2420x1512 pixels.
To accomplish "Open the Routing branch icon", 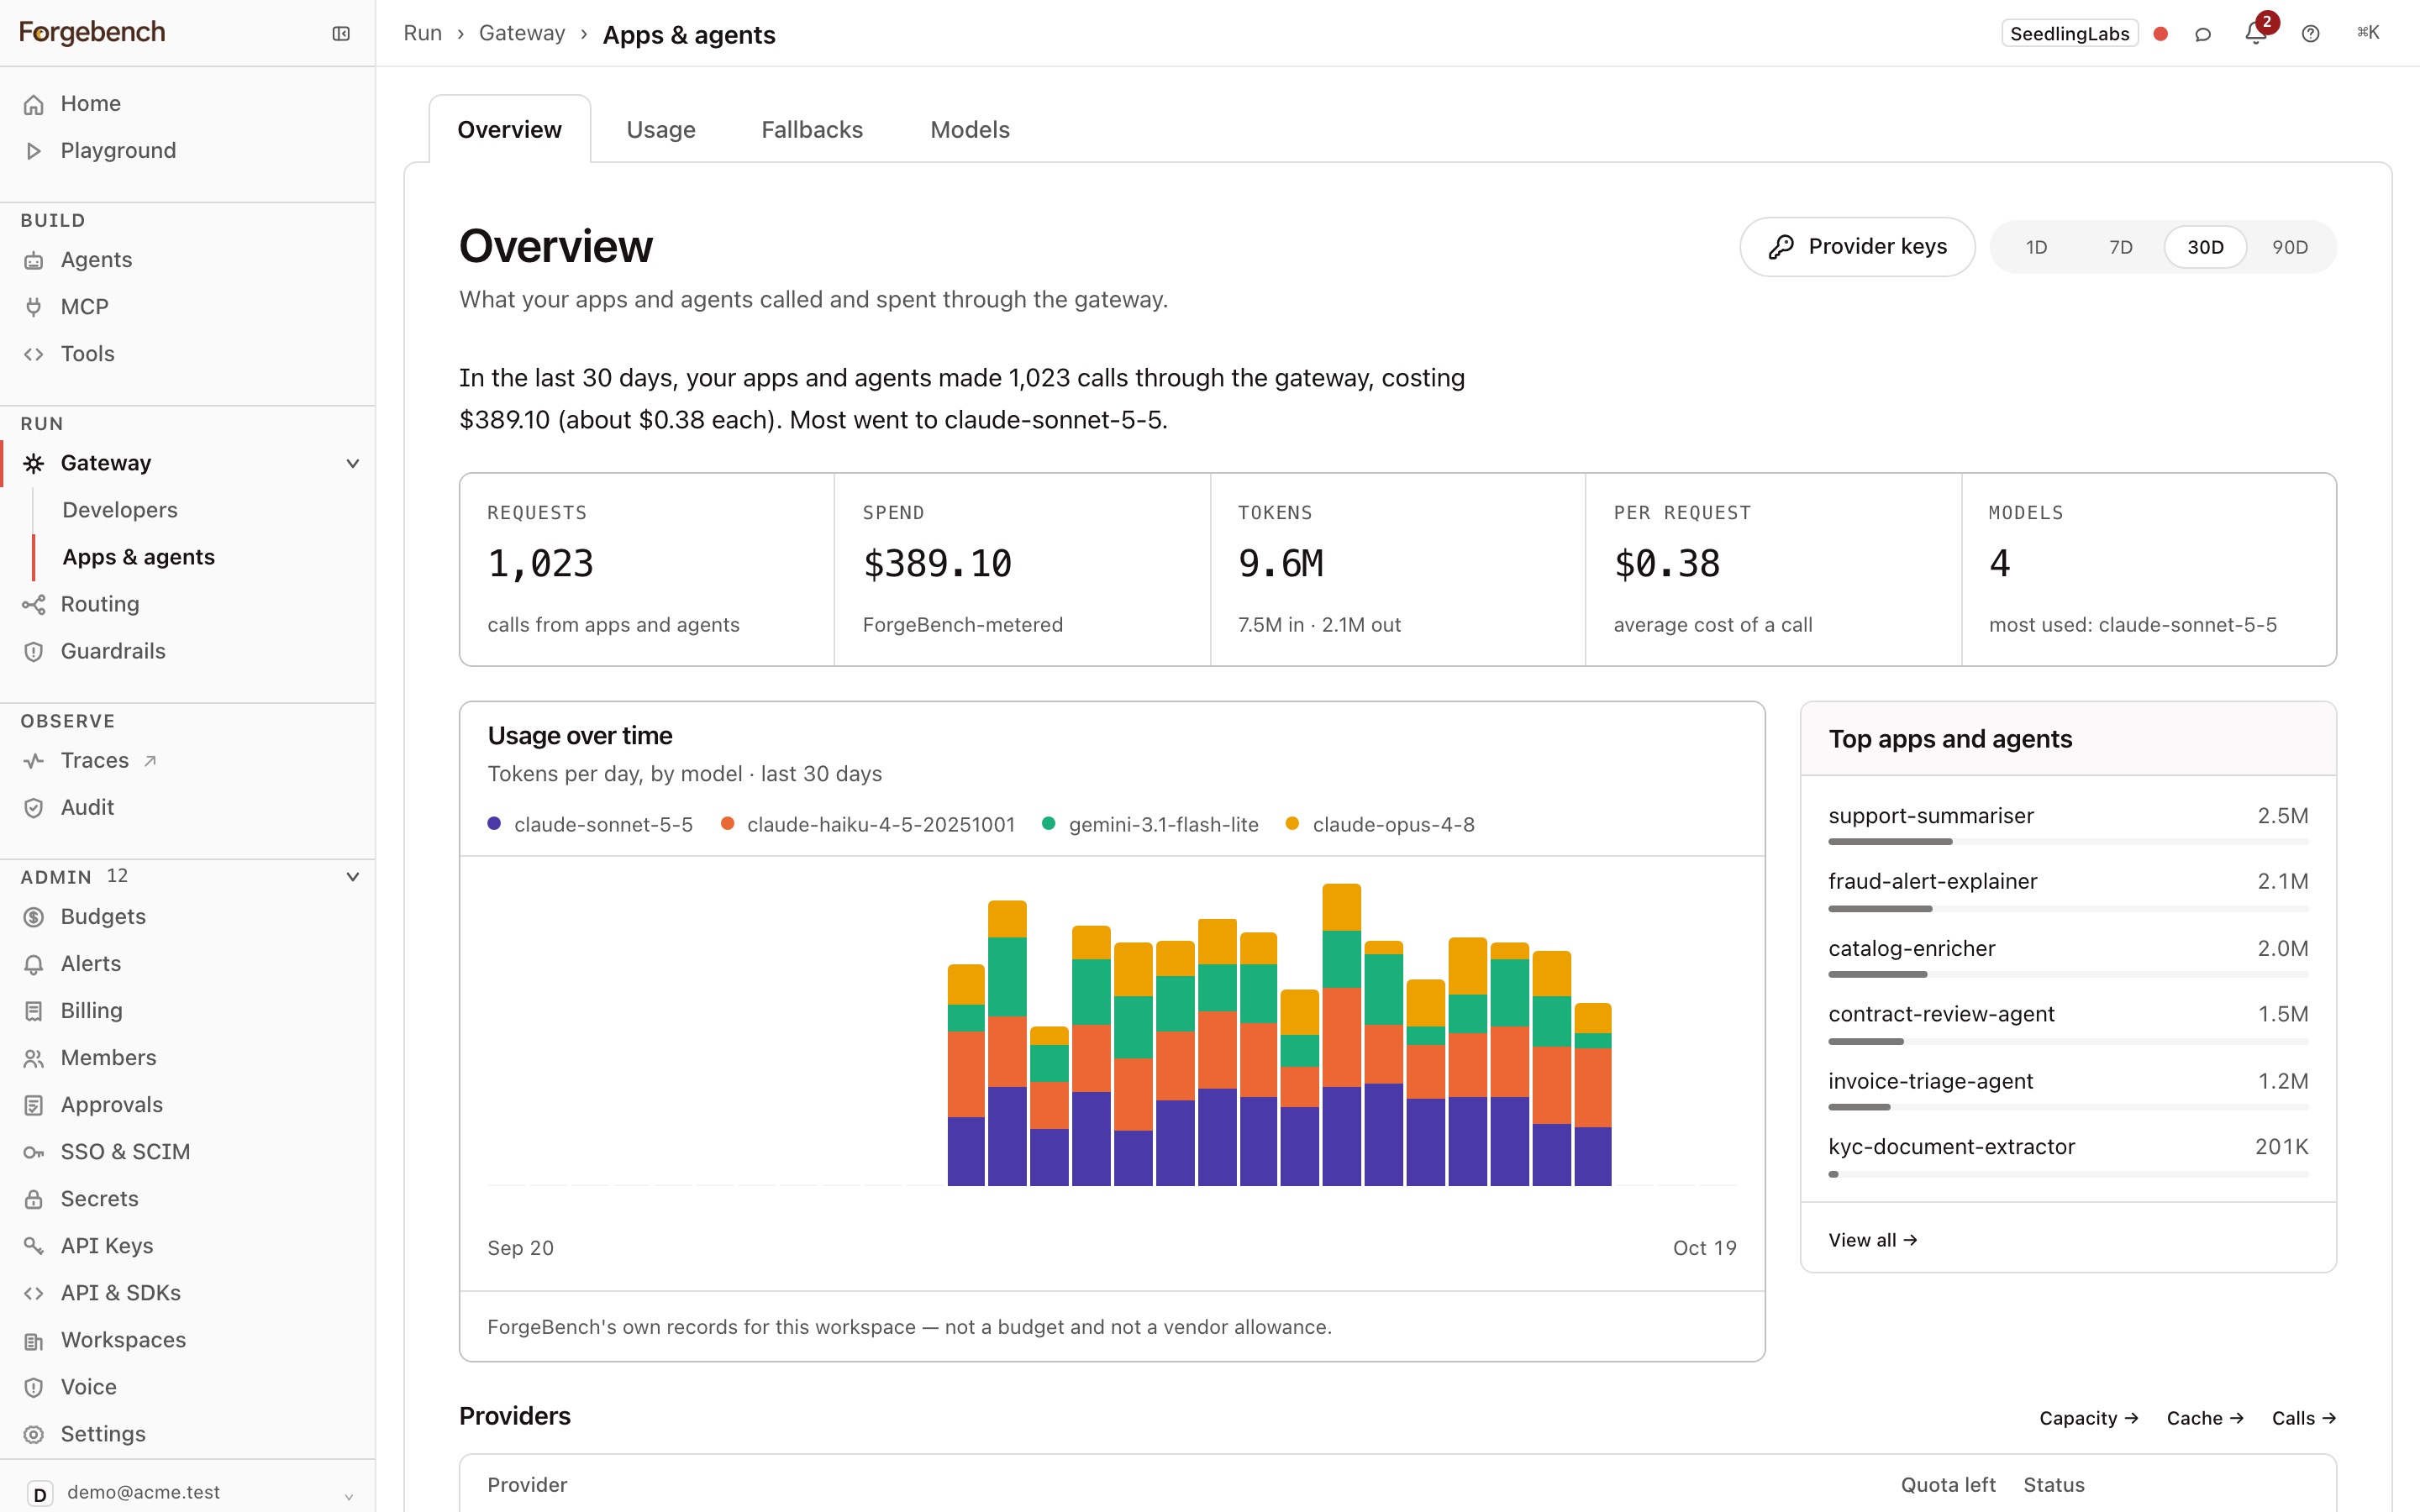I will click(34, 604).
